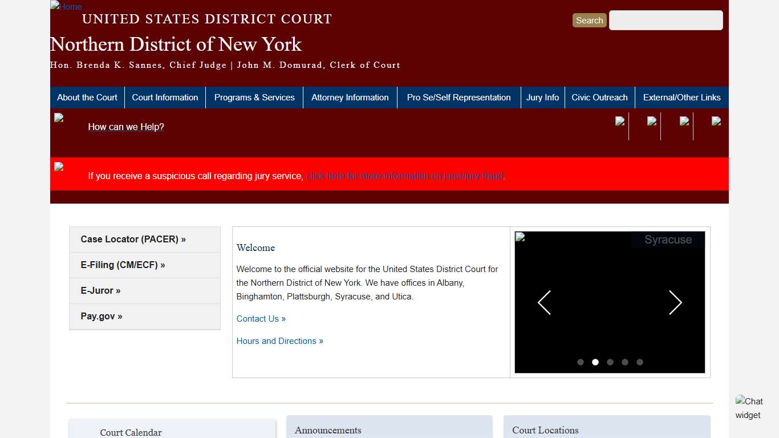
Task: Click the icon next to 'How can we Help?'
Action: click(59, 117)
